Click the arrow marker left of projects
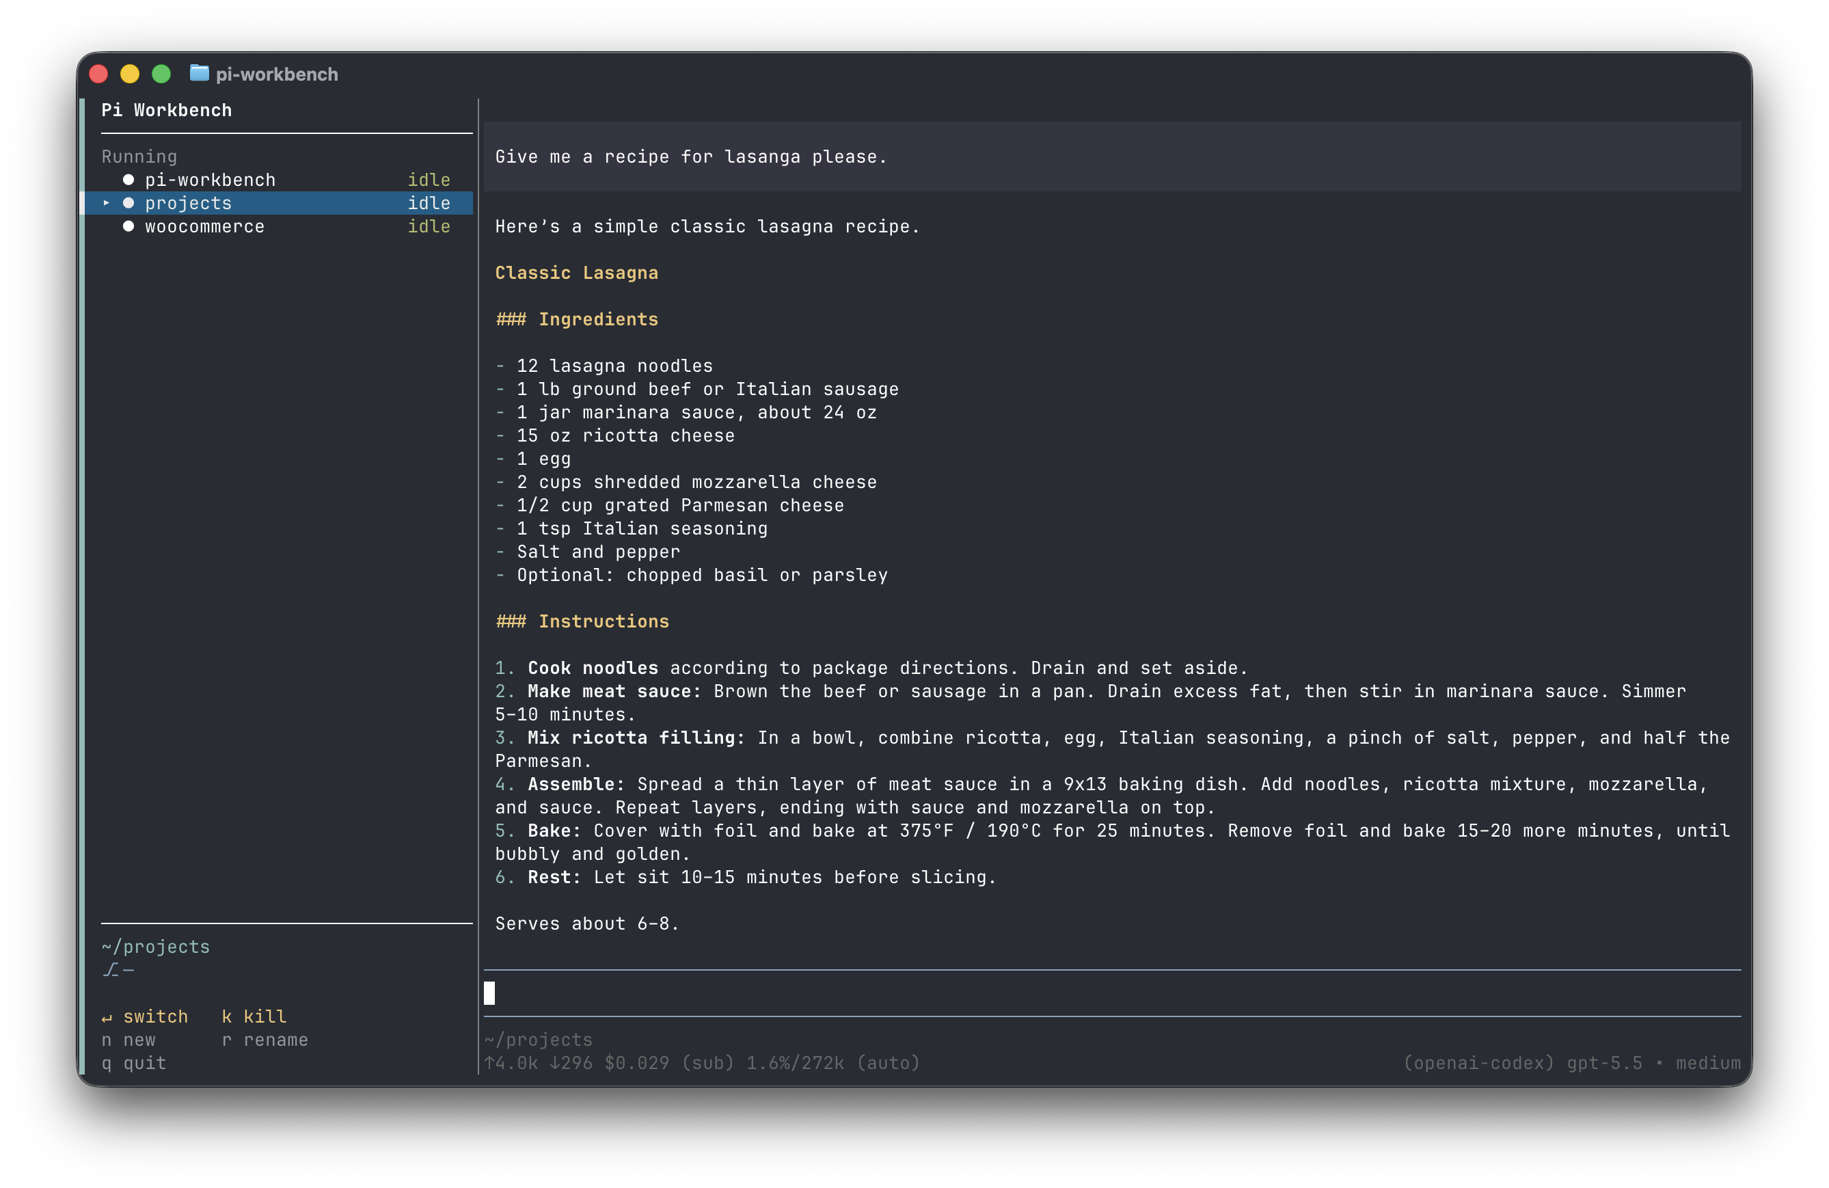The image size is (1829, 1188). coord(106,203)
